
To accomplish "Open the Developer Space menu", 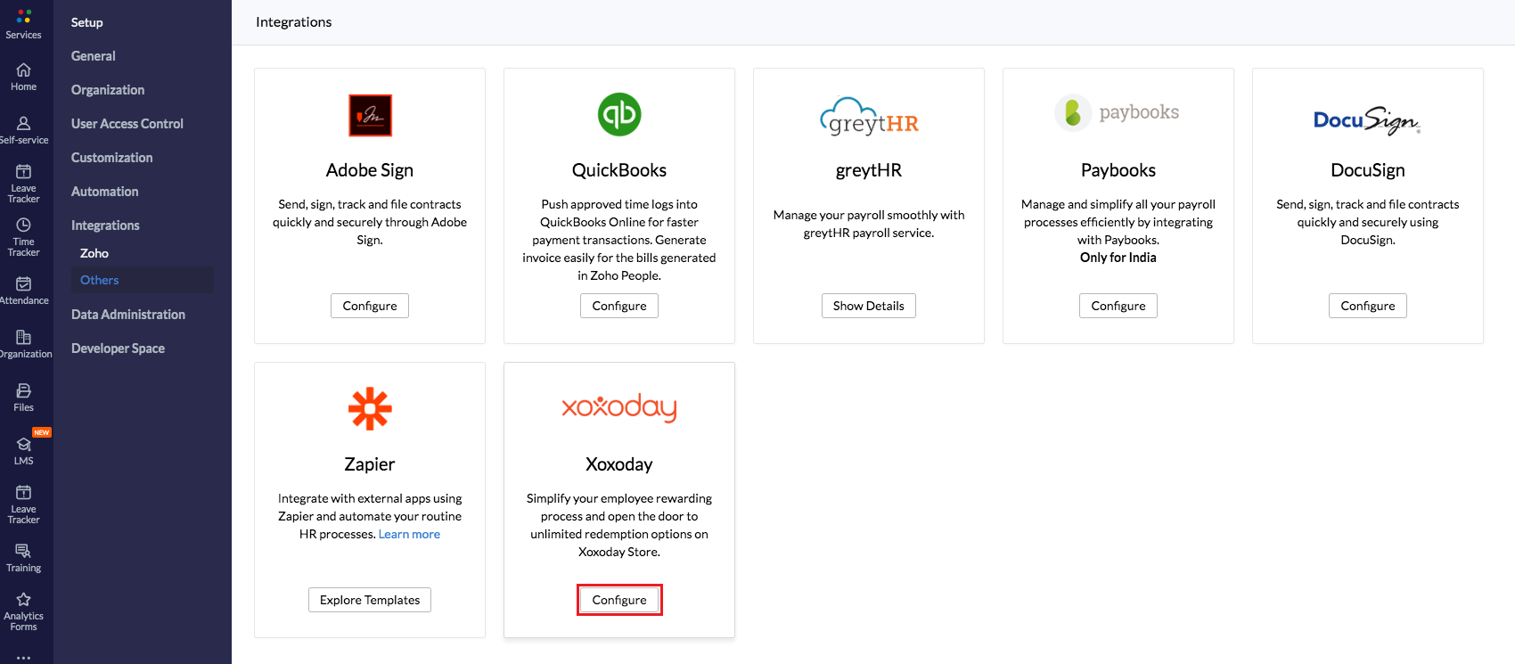I will coord(118,348).
